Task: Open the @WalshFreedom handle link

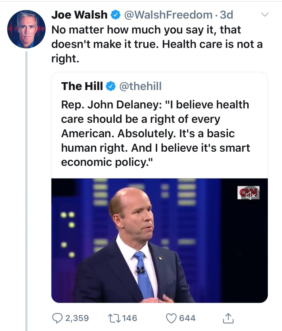Action: tap(168, 15)
